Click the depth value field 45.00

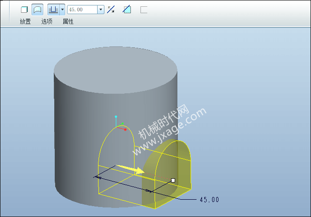click(x=82, y=10)
